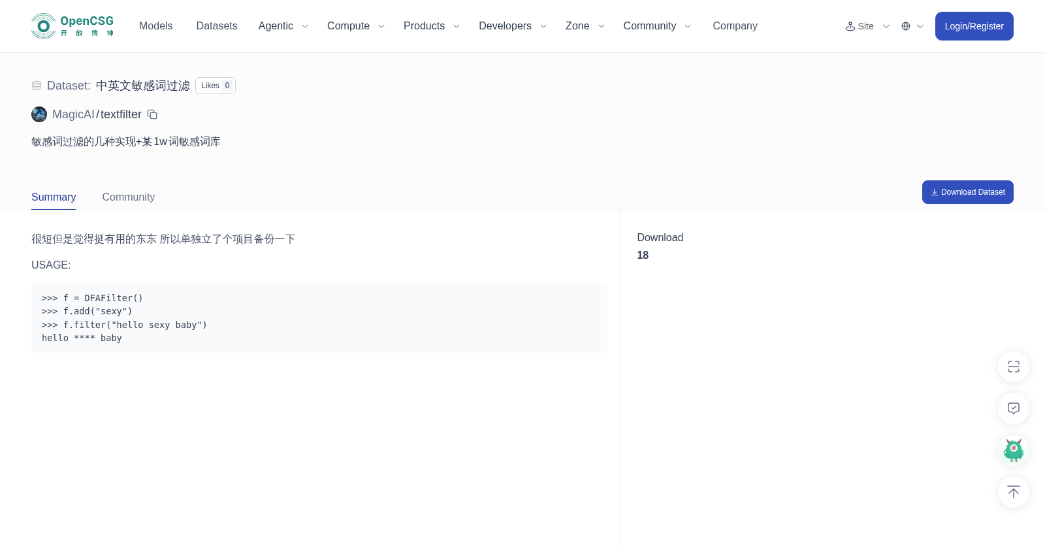Open the MagicAI namespace link

(73, 114)
